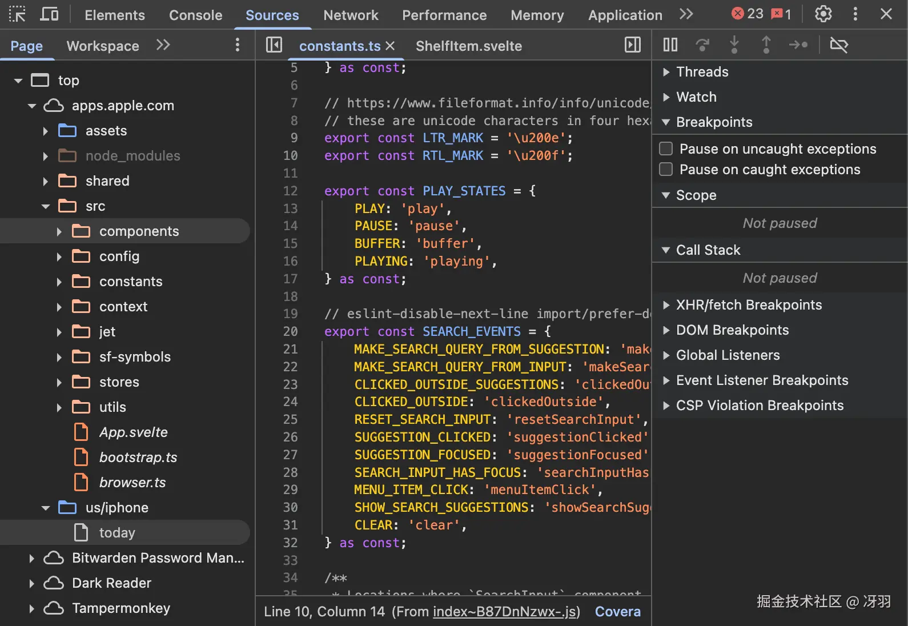The image size is (908, 626).
Task: Expand the components folder
Action: 59,231
